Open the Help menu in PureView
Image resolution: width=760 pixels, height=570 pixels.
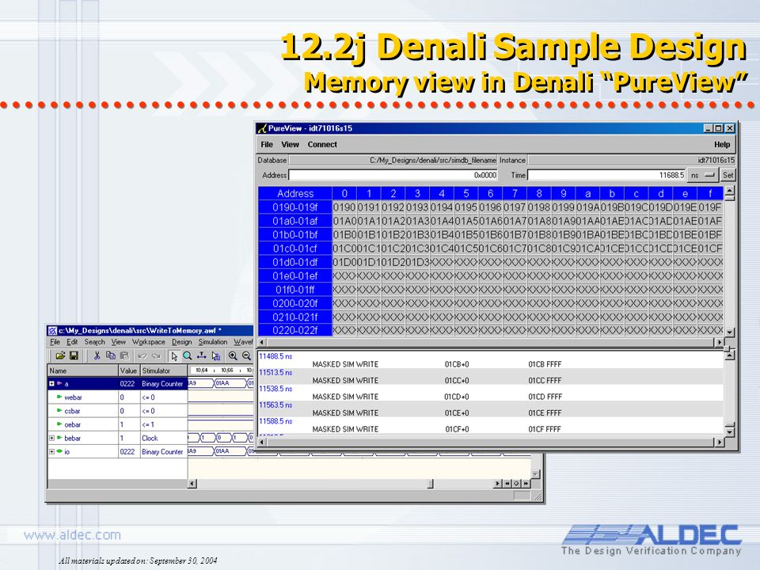tap(722, 144)
